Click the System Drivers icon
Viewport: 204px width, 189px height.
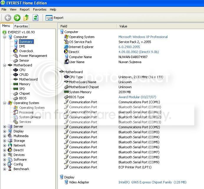click(16, 117)
